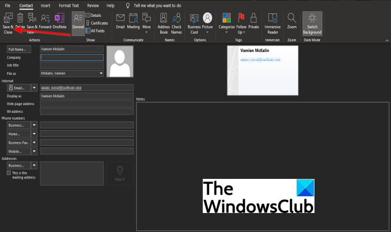The width and height of the screenshot is (391, 232).
Task: Show contact Details view
Action: tap(93, 16)
